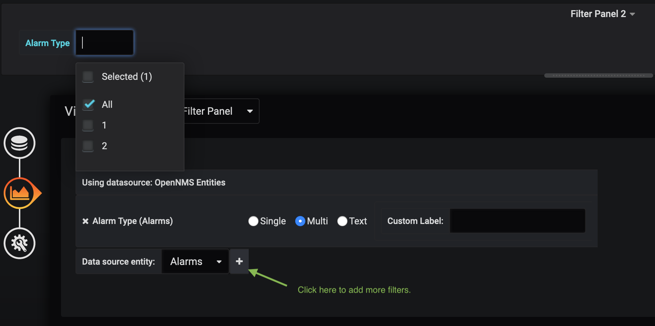The height and width of the screenshot is (326, 655).
Task: Click the Alarm Type (Alarms) filter row
Action: coord(132,221)
